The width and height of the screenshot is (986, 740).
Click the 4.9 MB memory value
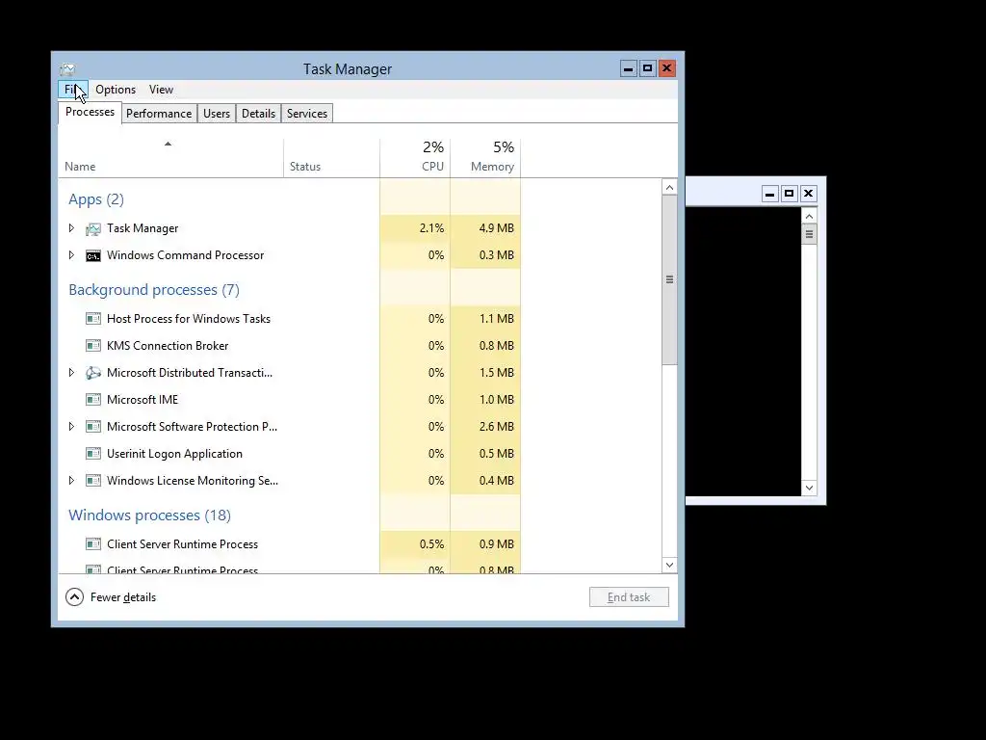point(497,228)
